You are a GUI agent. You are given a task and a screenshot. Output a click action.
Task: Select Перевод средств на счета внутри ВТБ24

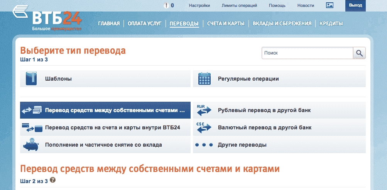pyautogui.click(x=113, y=127)
